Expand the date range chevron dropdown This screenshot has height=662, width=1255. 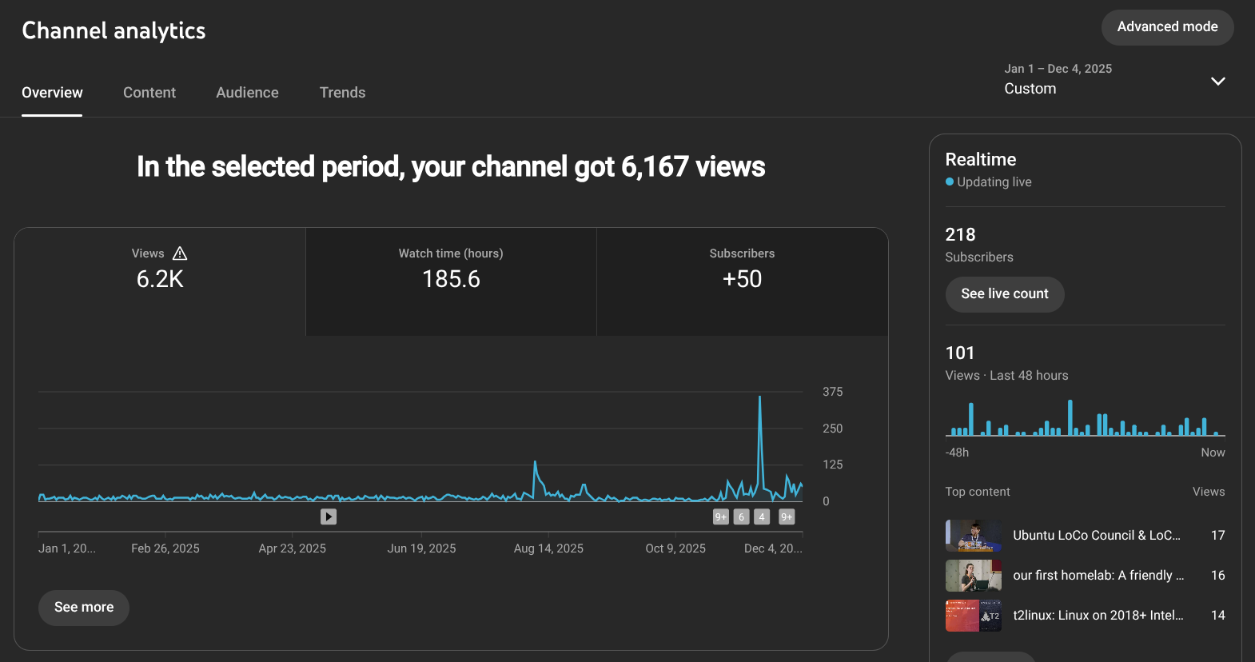1217,81
